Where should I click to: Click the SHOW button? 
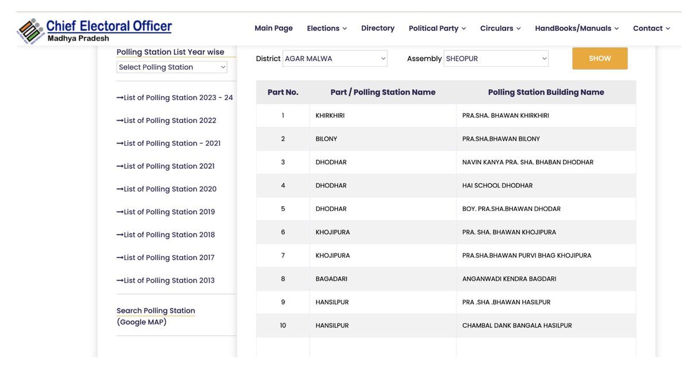[600, 58]
